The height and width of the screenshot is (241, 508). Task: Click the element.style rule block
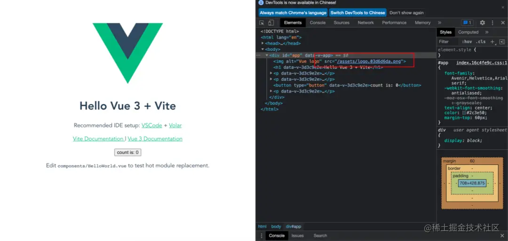coord(472,53)
